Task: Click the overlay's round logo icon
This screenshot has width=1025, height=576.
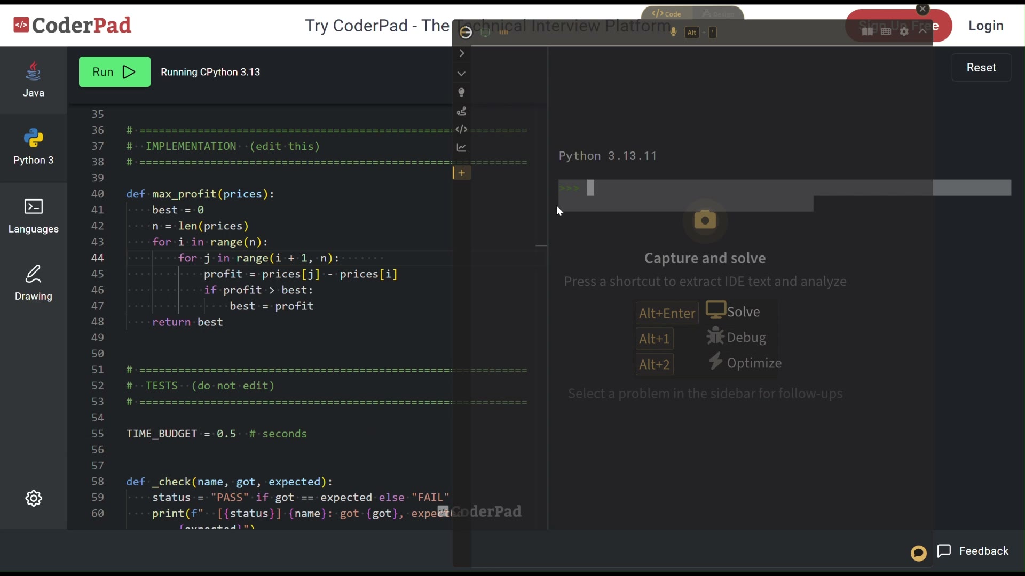Action: click(466, 33)
